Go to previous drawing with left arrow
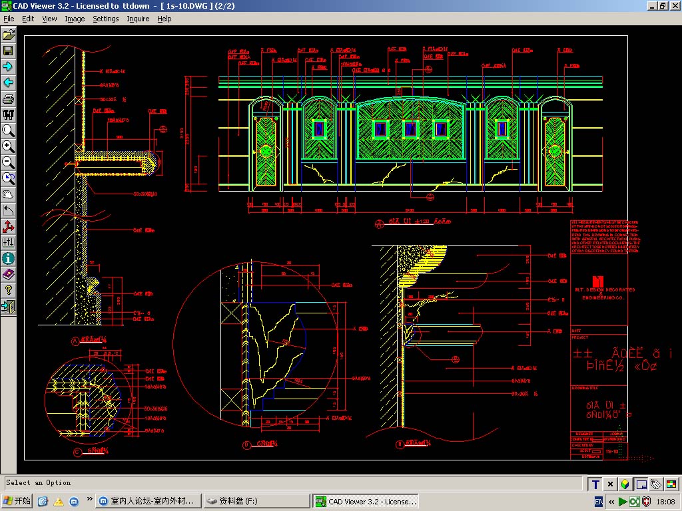Viewport: 682px width, 511px height. [x=9, y=83]
